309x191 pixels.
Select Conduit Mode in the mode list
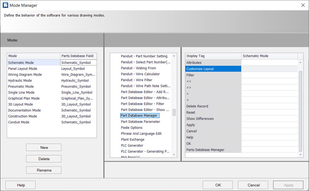click(19, 122)
